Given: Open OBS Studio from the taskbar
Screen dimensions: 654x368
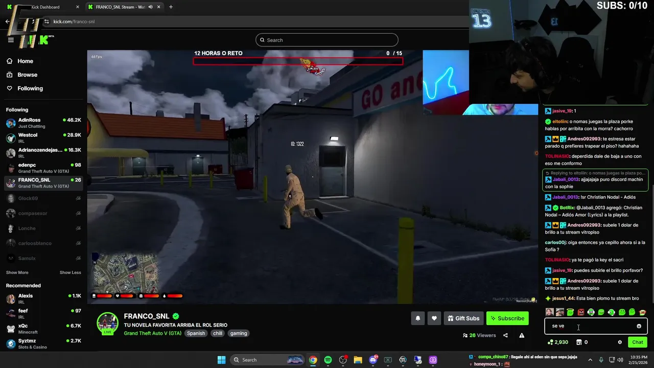Looking at the screenshot, I should [x=343, y=360].
